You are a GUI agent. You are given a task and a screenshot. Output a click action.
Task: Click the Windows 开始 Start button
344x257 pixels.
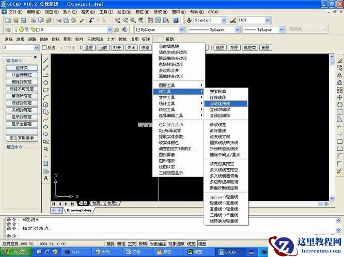pyautogui.click(x=16, y=252)
